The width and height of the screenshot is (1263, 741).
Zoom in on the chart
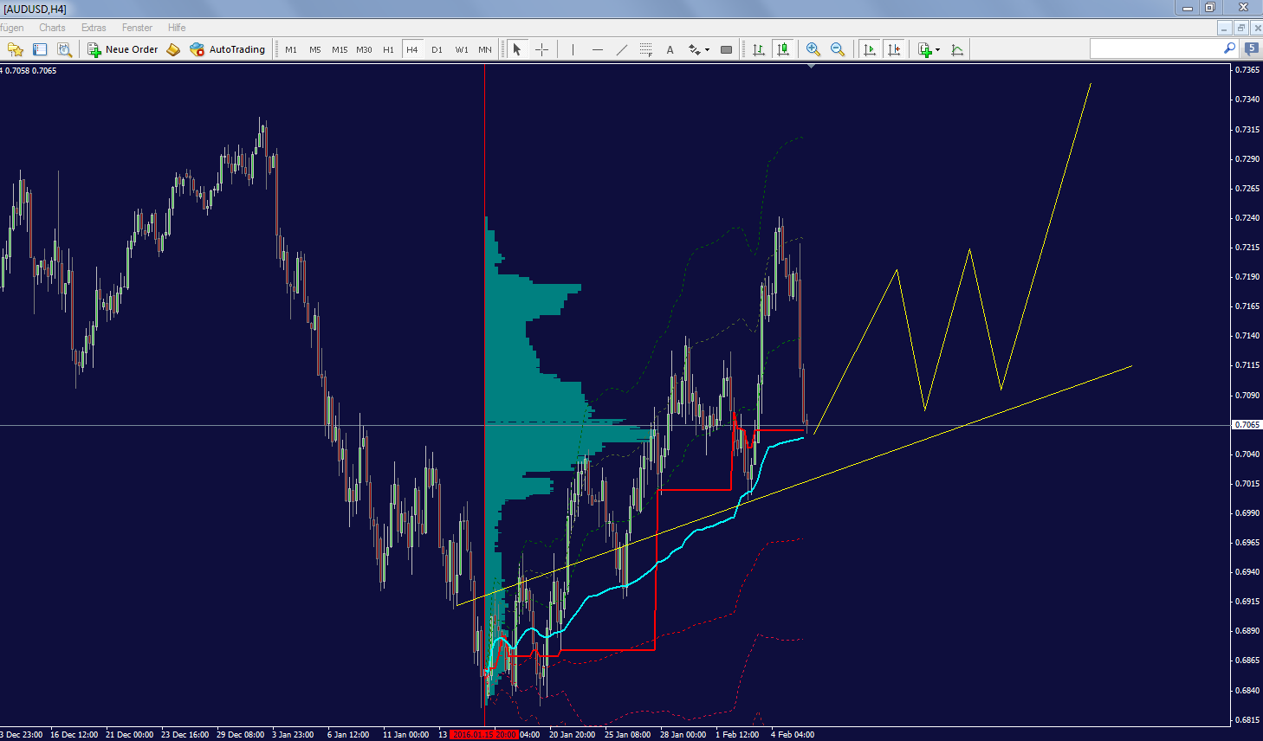813,49
